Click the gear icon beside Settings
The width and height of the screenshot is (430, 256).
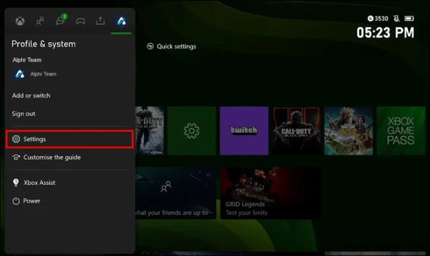[16, 140]
